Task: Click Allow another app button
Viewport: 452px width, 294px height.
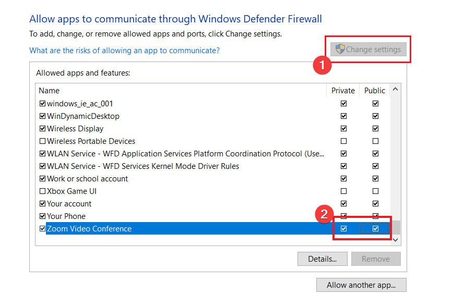Action: (x=361, y=285)
